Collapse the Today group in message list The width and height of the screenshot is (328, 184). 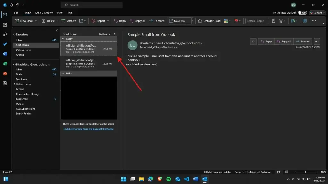coord(63,39)
